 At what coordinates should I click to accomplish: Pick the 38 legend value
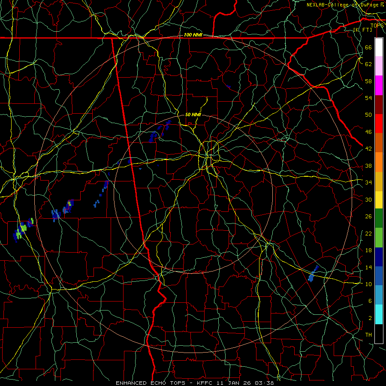[368, 166]
